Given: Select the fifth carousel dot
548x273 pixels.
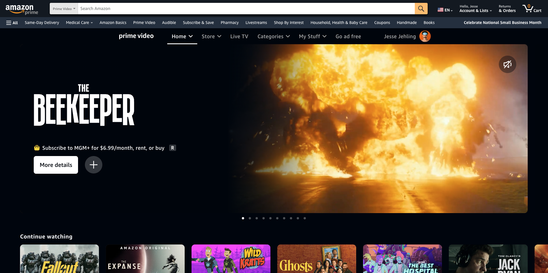Looking at the screenshot, I should click(x=270, y=218).
